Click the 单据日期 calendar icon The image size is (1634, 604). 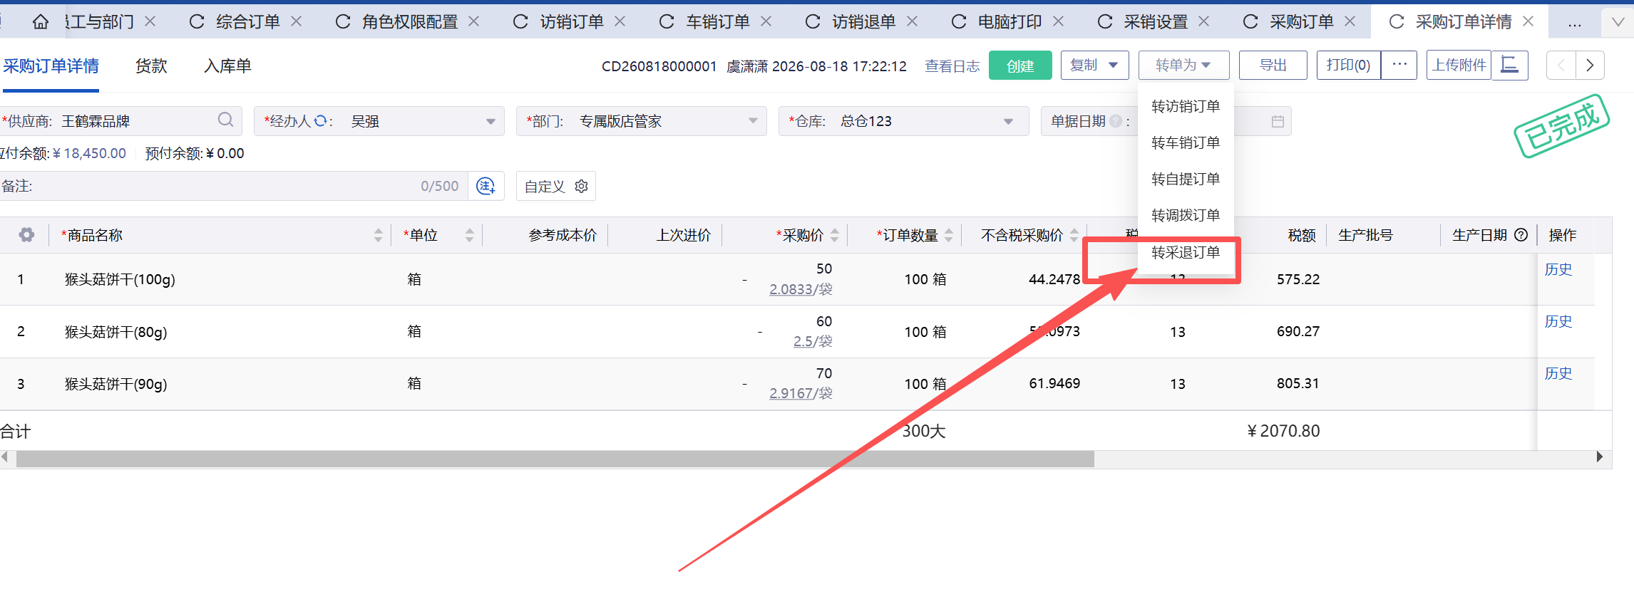1278,121
